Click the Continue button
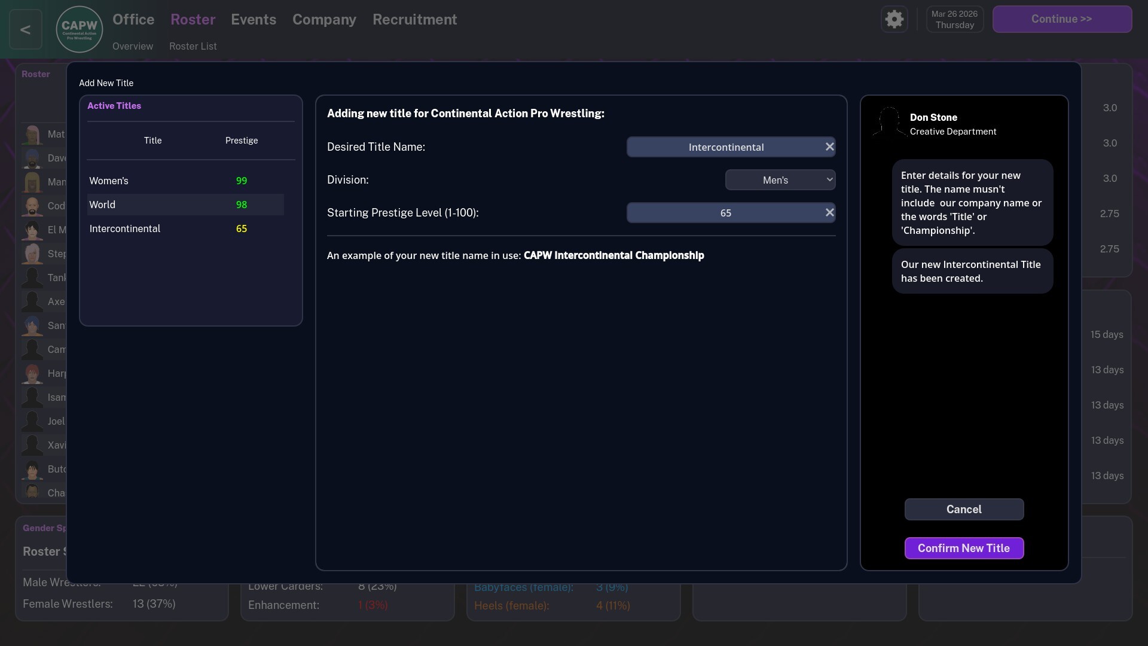1148x646 pixels. 1062,19
